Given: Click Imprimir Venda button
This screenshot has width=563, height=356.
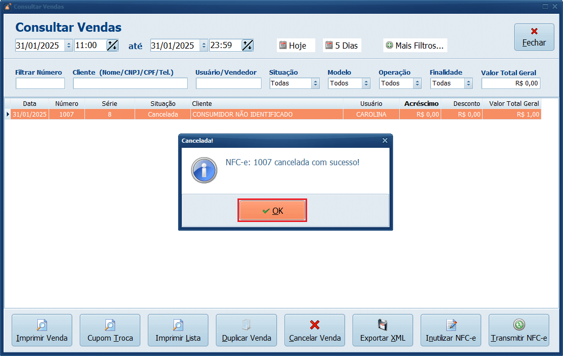Looking at the screenshot, I should click(x=42, y=330).
